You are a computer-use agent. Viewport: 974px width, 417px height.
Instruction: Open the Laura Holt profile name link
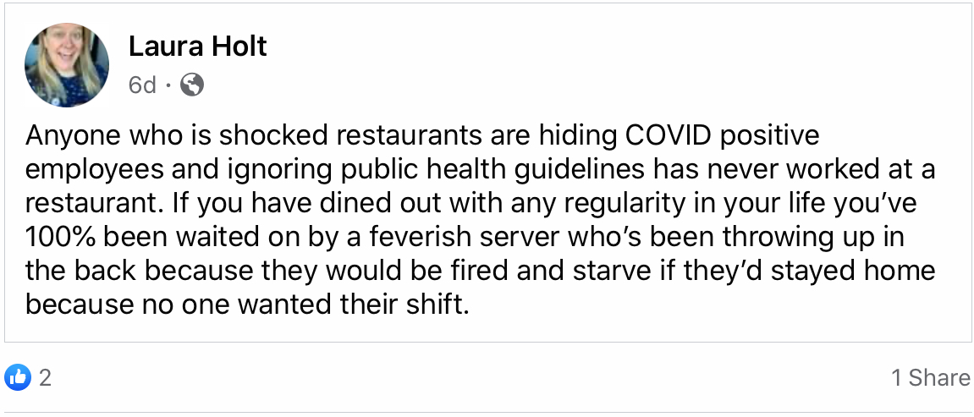coord(197,47)
